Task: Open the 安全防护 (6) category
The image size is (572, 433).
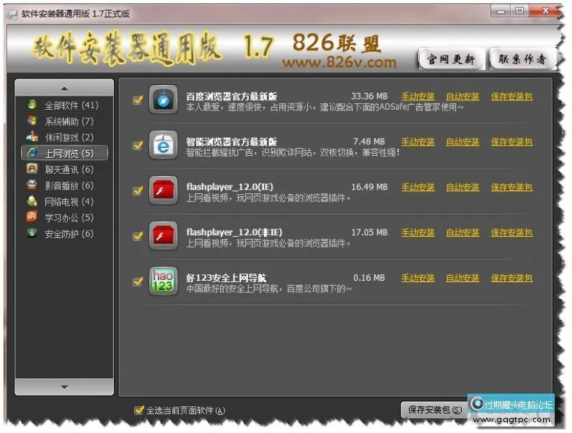Action: tap(65, 234)
